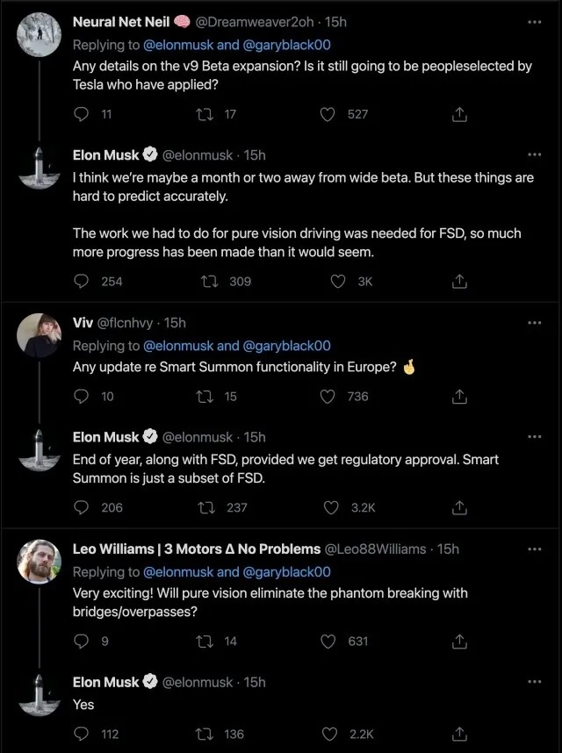
Task: Reply to Elon's wide beta tweet
Action: pos(82,282)
